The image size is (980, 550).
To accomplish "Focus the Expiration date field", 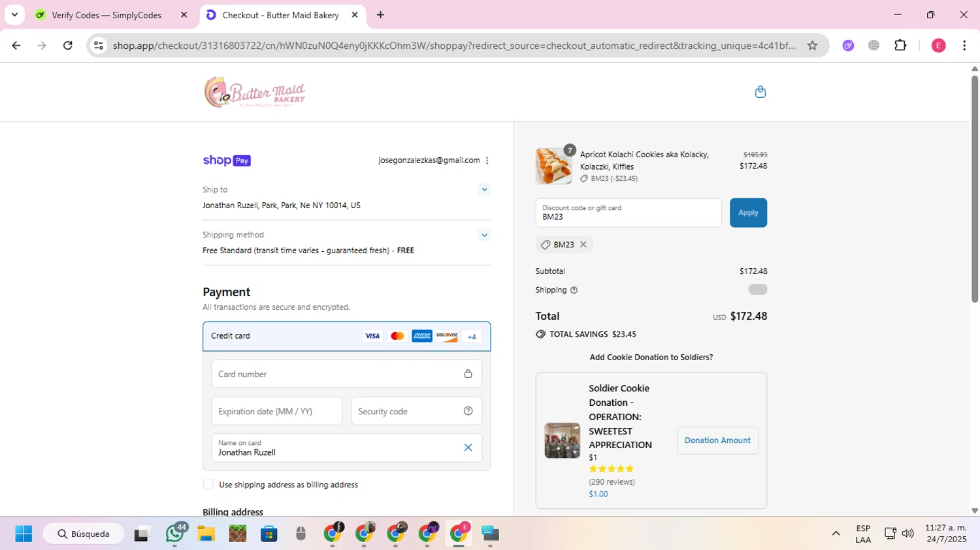I will [x=276, y=411].
